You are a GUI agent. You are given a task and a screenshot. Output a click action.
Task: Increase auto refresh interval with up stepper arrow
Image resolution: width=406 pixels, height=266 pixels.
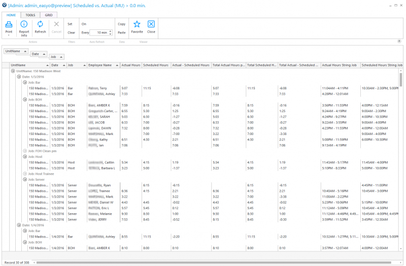click(x=111, y=31)
